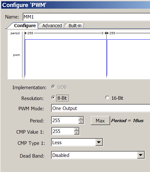Increase CMP Value 1 with up arrow
150x172 pixels.
(x=77, y=129)
